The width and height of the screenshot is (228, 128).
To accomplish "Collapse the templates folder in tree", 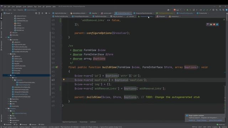I will [x=6, y=108].
